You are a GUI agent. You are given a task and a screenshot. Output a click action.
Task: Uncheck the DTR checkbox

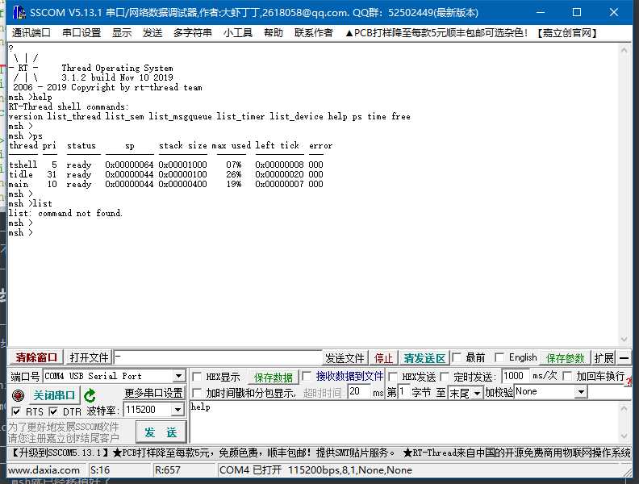[x=53, y=411]
